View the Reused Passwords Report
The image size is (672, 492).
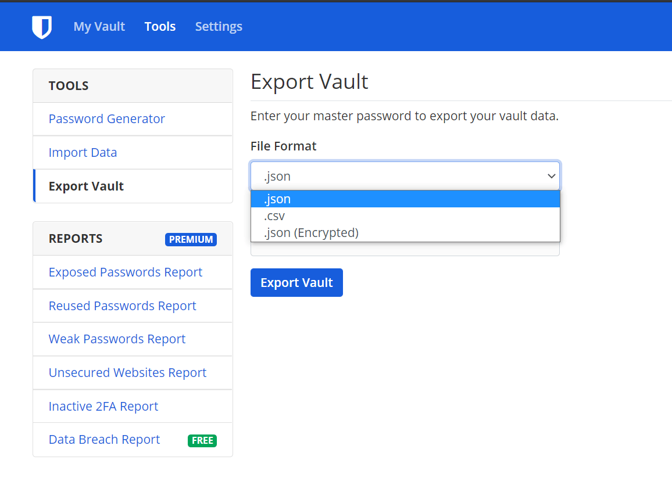pos(122,306)
